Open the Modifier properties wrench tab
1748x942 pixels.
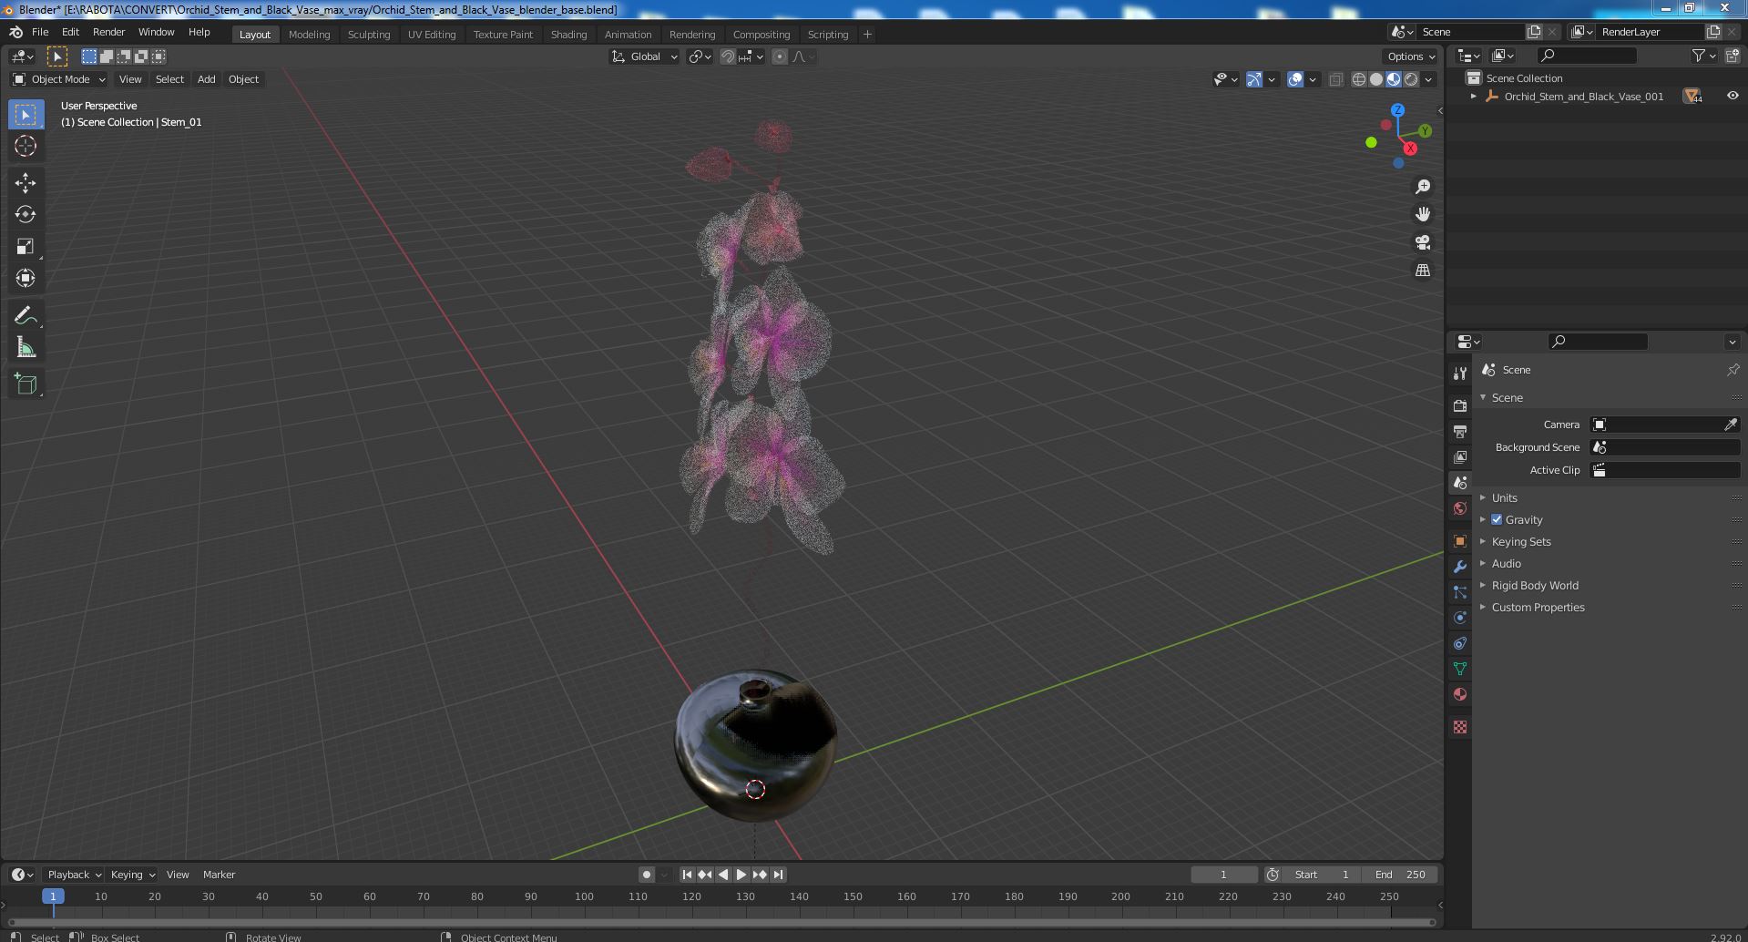1460,567
